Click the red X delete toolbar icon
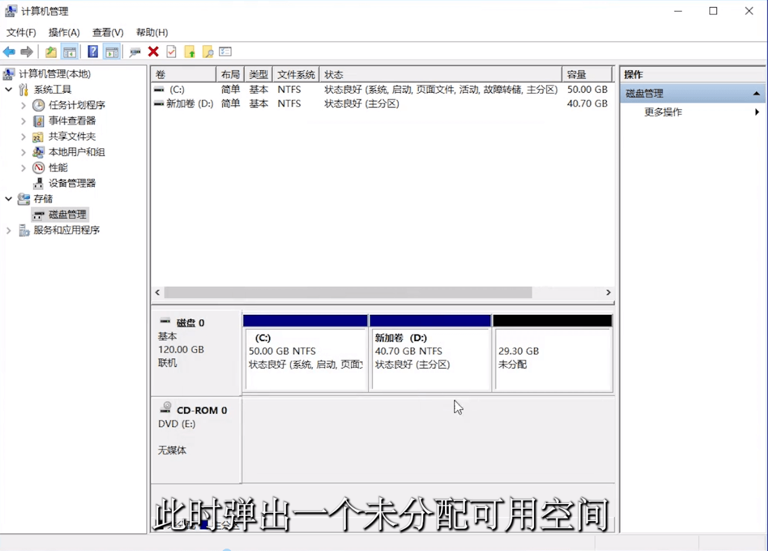This screenshot has height=551, width=768. click(x=154, y=52)
